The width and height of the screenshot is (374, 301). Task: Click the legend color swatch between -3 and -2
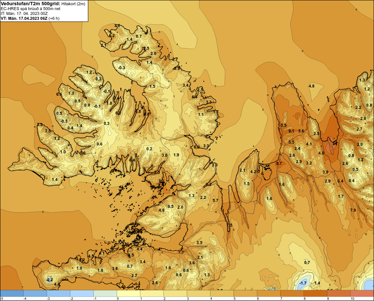(58, 293)
